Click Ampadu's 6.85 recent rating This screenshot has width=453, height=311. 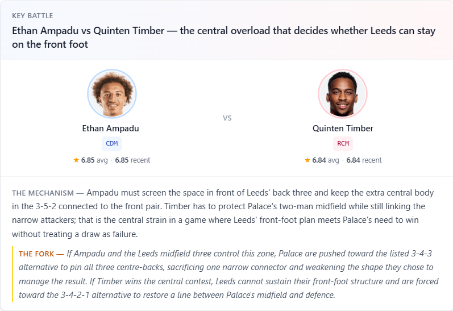coord(132,160)
